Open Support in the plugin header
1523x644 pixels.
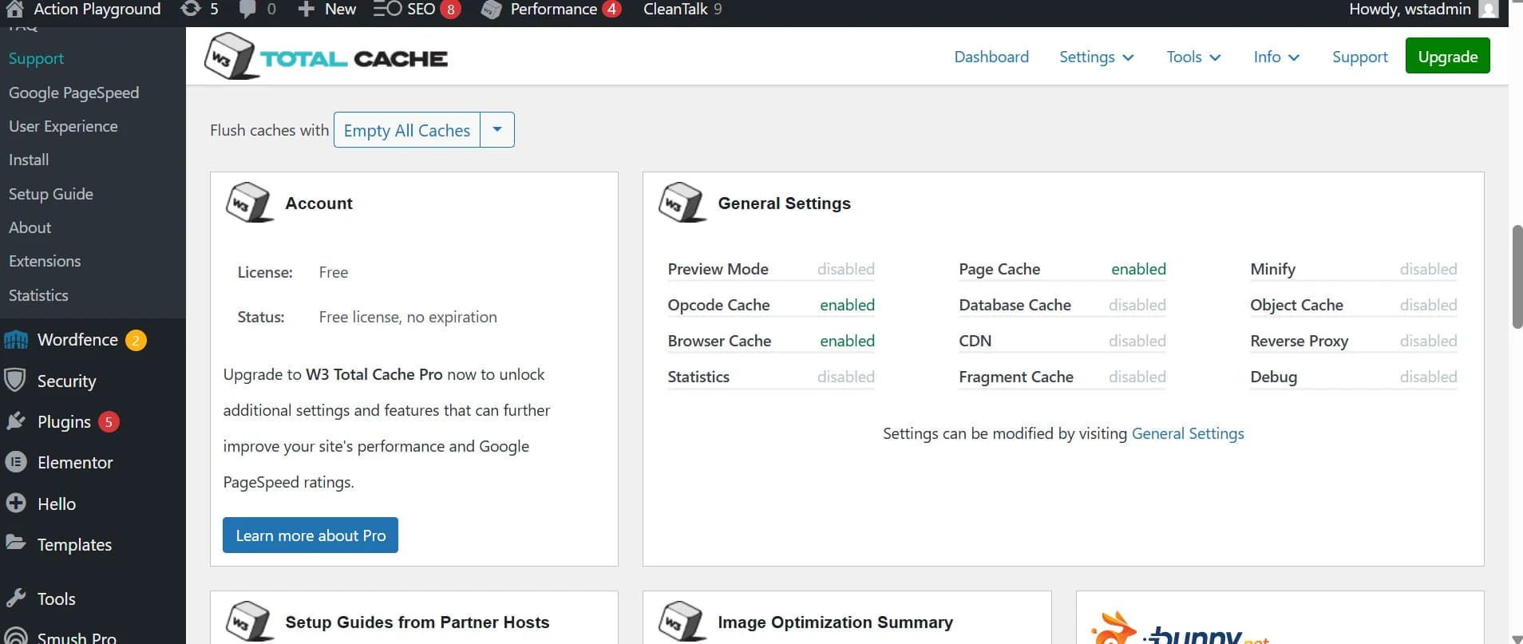[1359, 57]
